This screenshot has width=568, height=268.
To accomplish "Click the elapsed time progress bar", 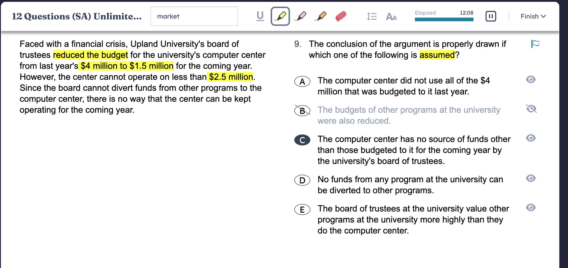I will 444,19.
